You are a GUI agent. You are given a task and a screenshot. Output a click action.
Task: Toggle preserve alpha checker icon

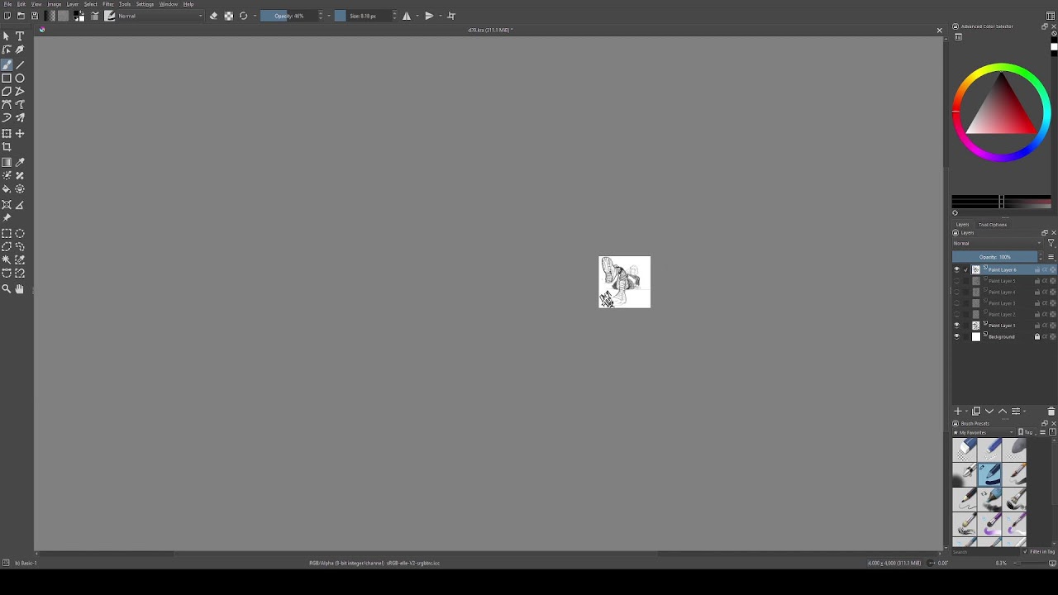pyautogui.click(x=228, y=16)
